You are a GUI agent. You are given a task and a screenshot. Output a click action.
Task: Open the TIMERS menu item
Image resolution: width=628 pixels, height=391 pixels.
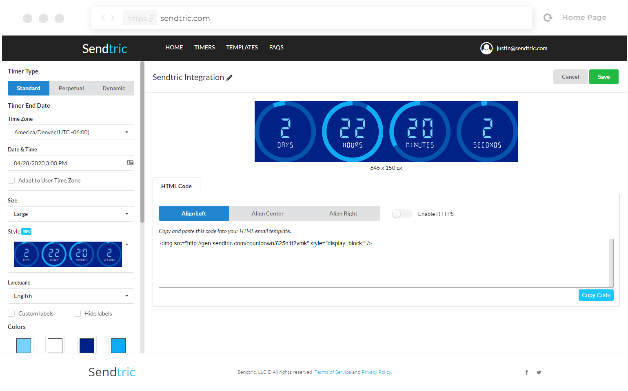tap(204, 47)
